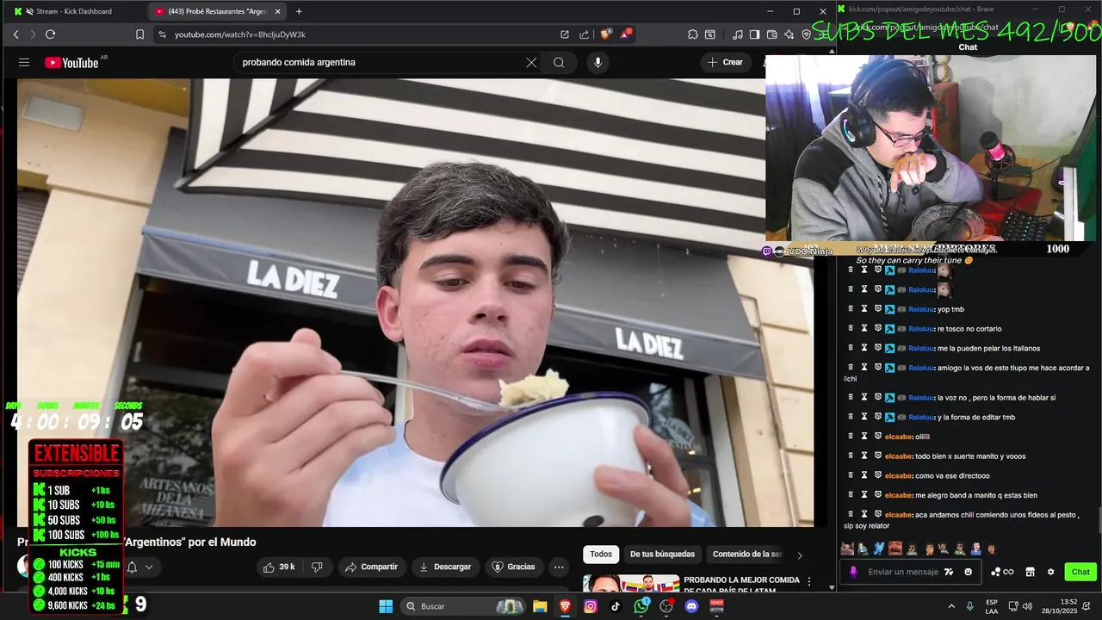Select the Contenido de la serie chip
Image resolution: width=1102 pixels, height=620 pixels.
746,555
